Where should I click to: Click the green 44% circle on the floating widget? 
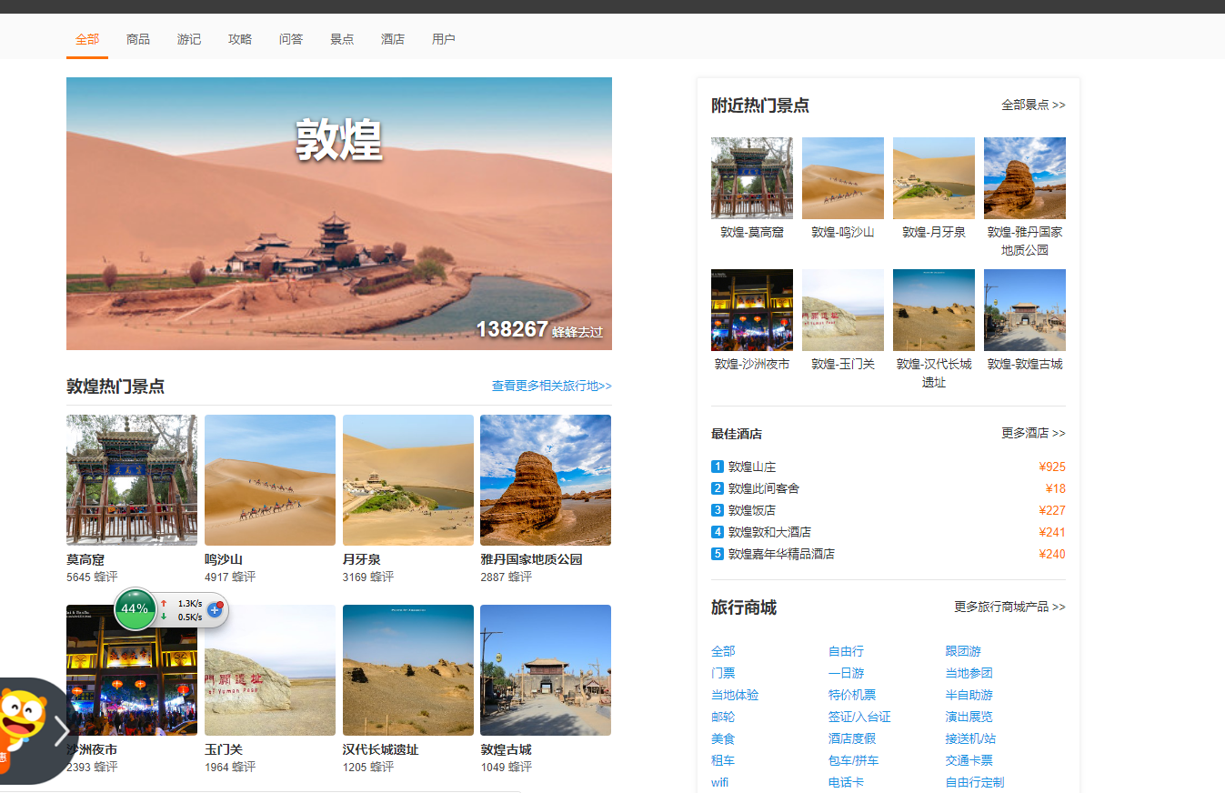point(135,608)
